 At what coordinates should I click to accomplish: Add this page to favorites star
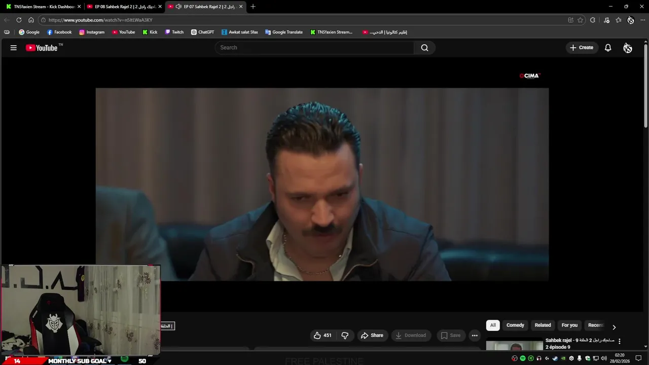[580, 20]
